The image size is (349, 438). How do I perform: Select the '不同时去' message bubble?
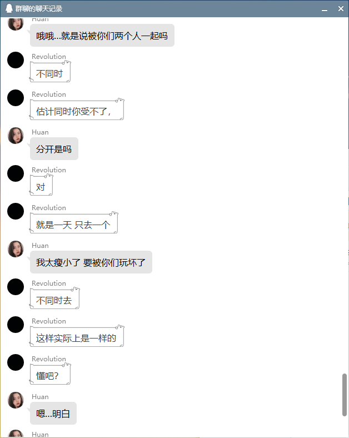tap(54, 298)
